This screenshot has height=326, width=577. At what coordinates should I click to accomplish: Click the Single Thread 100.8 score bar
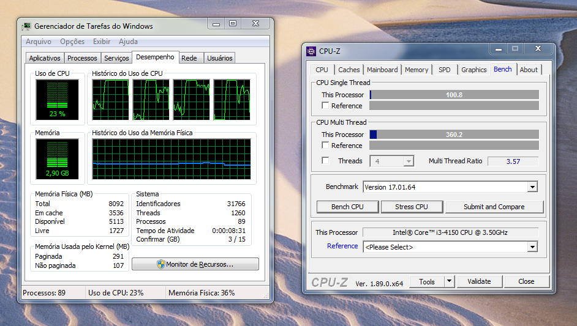454,95
